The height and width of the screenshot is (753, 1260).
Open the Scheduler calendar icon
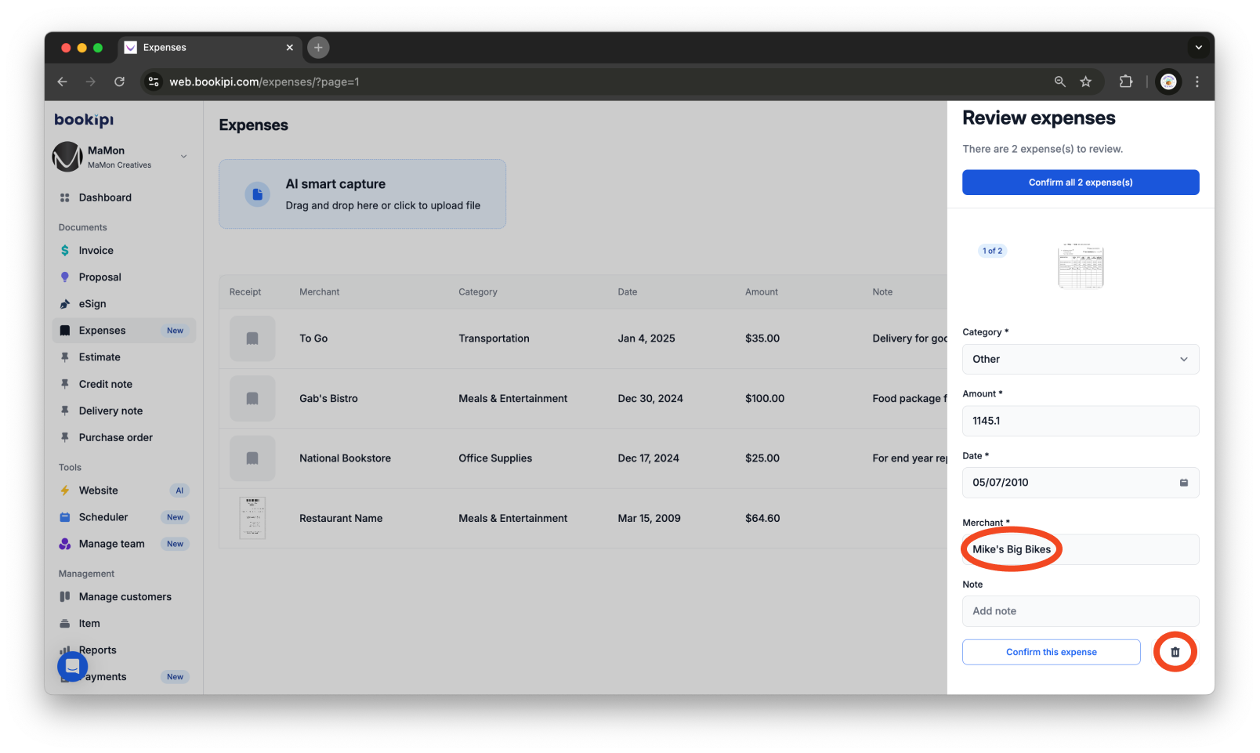click(65, 517)
